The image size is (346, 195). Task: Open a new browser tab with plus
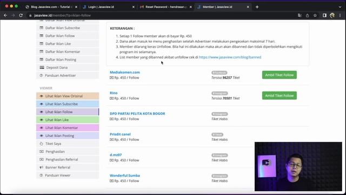[257, 7]
